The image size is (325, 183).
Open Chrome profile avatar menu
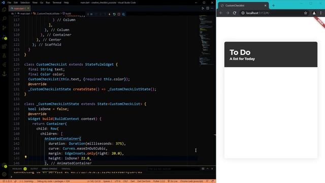[314, 13]
